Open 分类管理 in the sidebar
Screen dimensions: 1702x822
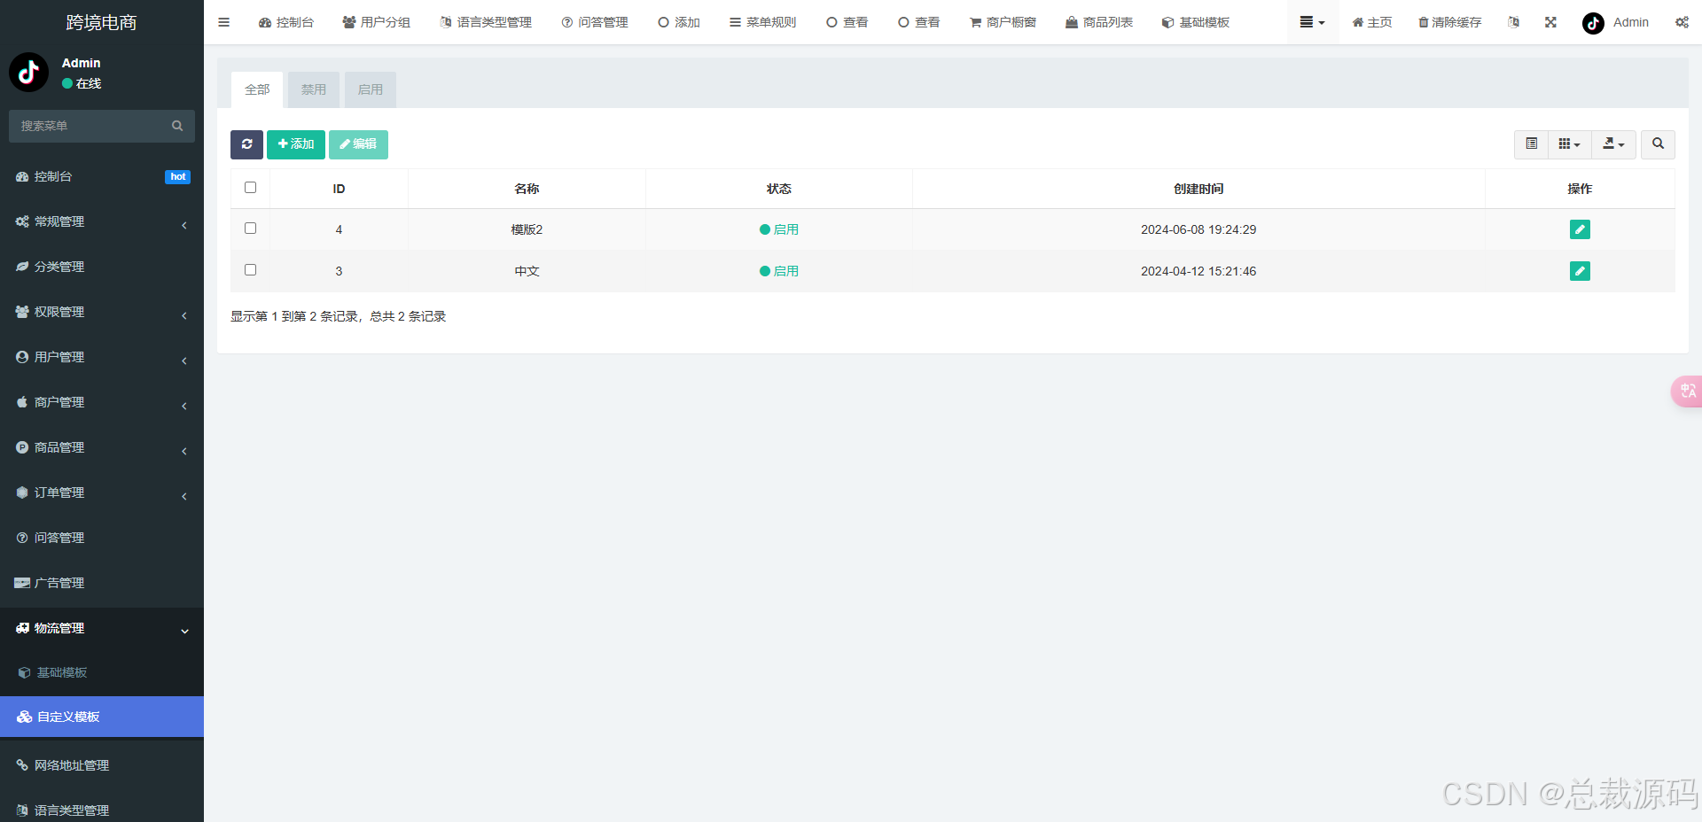(x=102, y=267)
